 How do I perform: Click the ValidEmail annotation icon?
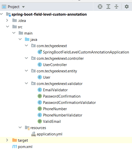(40, 121)
